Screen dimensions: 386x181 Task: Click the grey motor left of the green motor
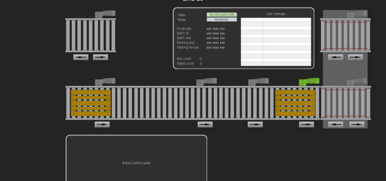pyautogui.click(x=258, y=82)
